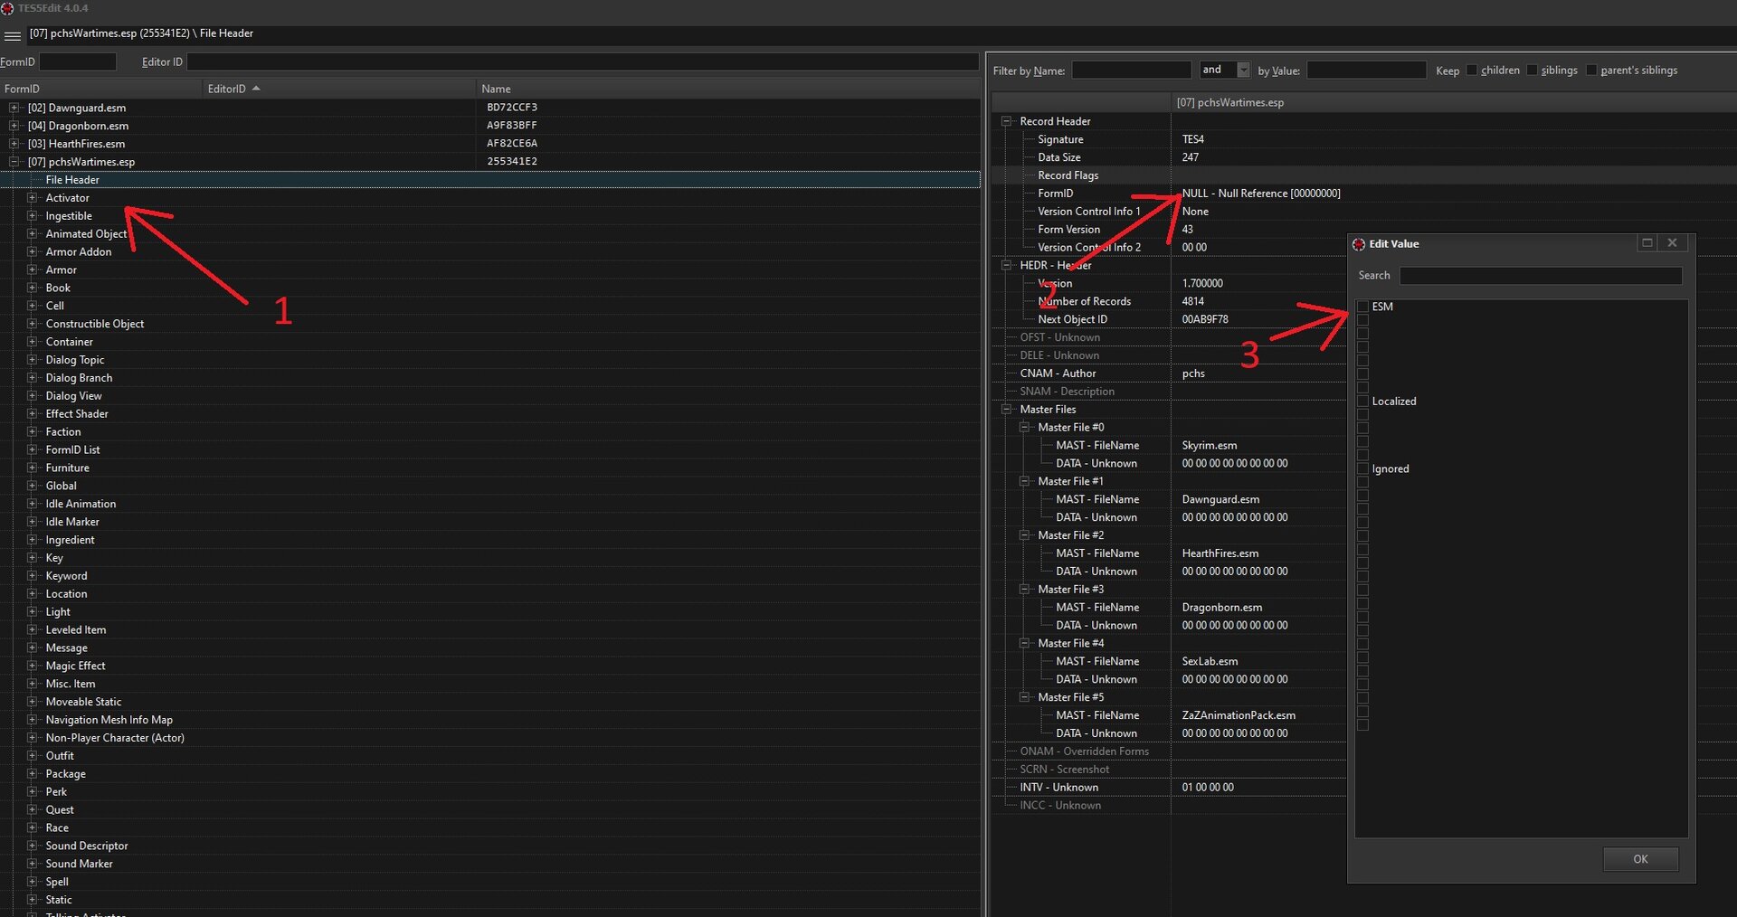
Task: Select the Non-Player Character (Actor) group
Action: pyautogui.click(x=115, y=738)
